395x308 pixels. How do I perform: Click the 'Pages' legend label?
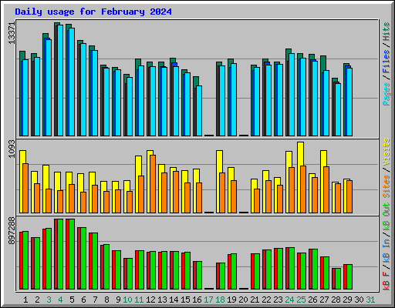(387, 94)
